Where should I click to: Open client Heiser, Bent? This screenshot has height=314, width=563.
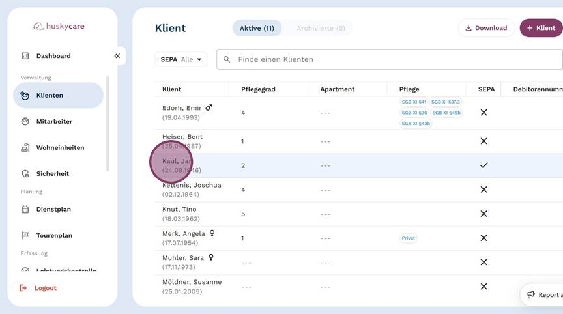182,137
